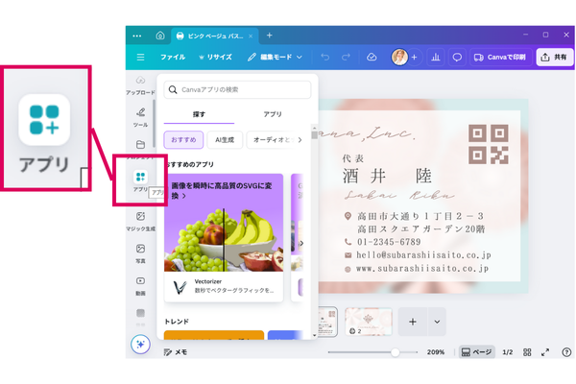Click the 共有 share button
The width and height of the screenshot is (576, 384).
pos(554,58)
